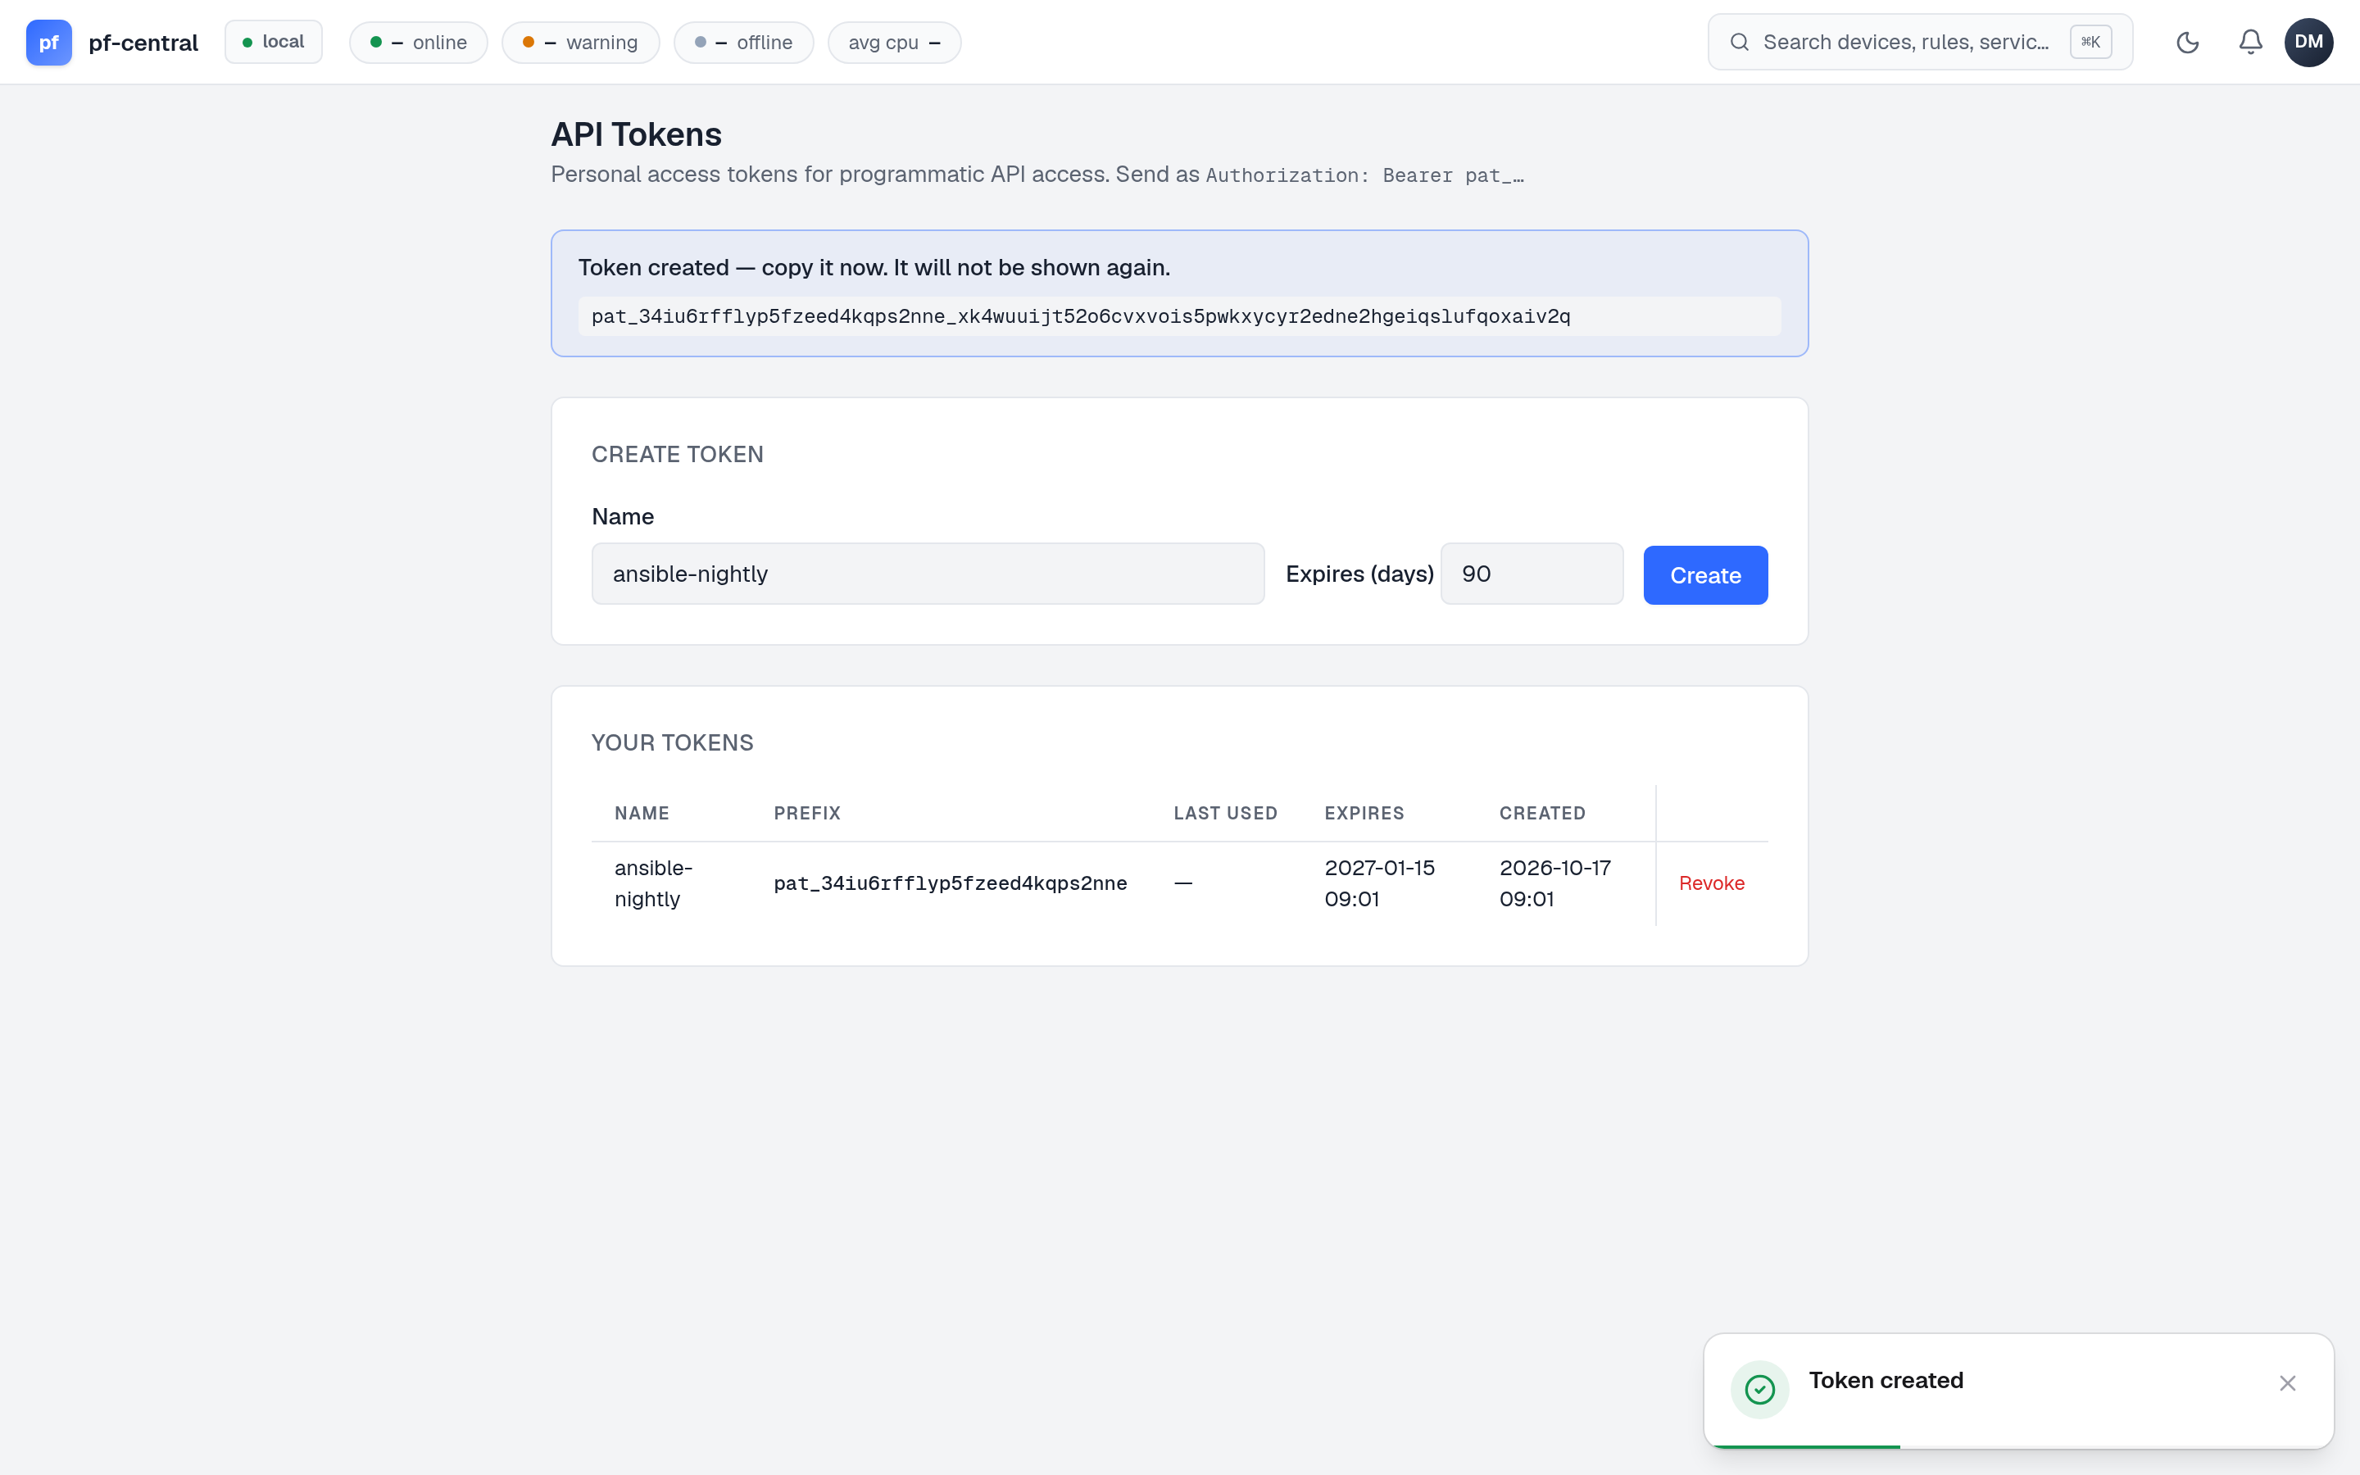Click the pf logo icon

[x=49, y=42]
